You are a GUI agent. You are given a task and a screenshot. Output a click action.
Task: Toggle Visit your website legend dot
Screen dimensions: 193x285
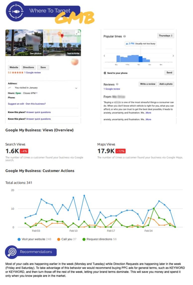[x=19, y=239]
